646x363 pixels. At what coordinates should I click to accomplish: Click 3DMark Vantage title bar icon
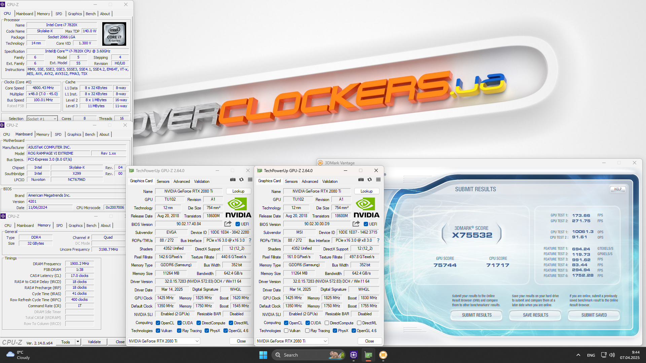click(320, 163)
